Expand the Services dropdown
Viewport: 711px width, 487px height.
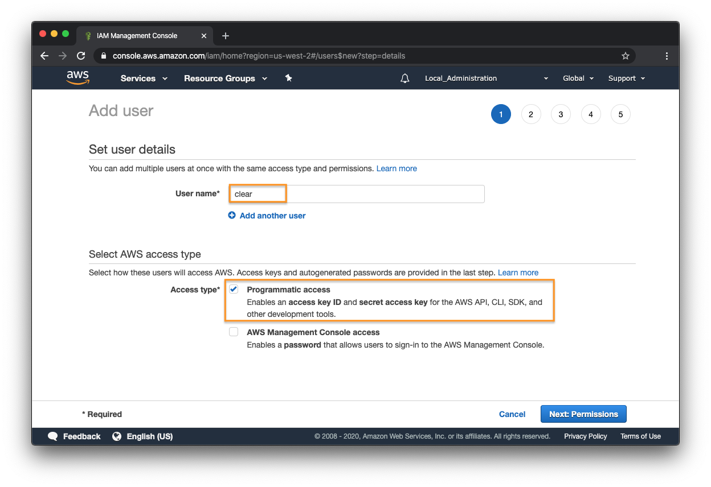point(144,79)
